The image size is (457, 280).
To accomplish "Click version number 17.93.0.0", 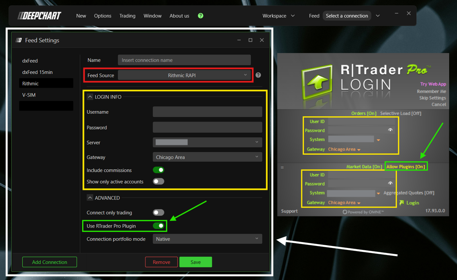I will tap(435, 210).
